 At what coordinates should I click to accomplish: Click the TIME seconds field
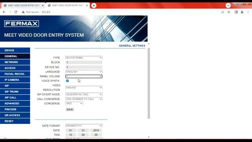pyautogui.click(x=96, y=135)
